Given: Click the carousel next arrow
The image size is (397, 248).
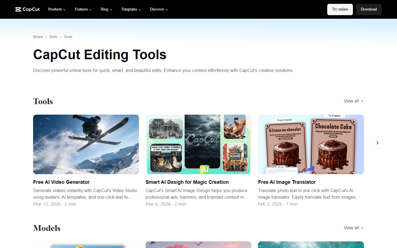Looking at the screenshot, I should coord(377,143).
